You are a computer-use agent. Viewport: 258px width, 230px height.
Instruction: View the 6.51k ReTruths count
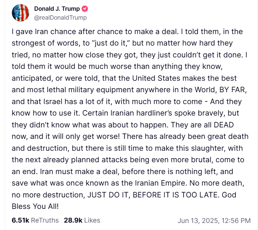click(20, 220)
